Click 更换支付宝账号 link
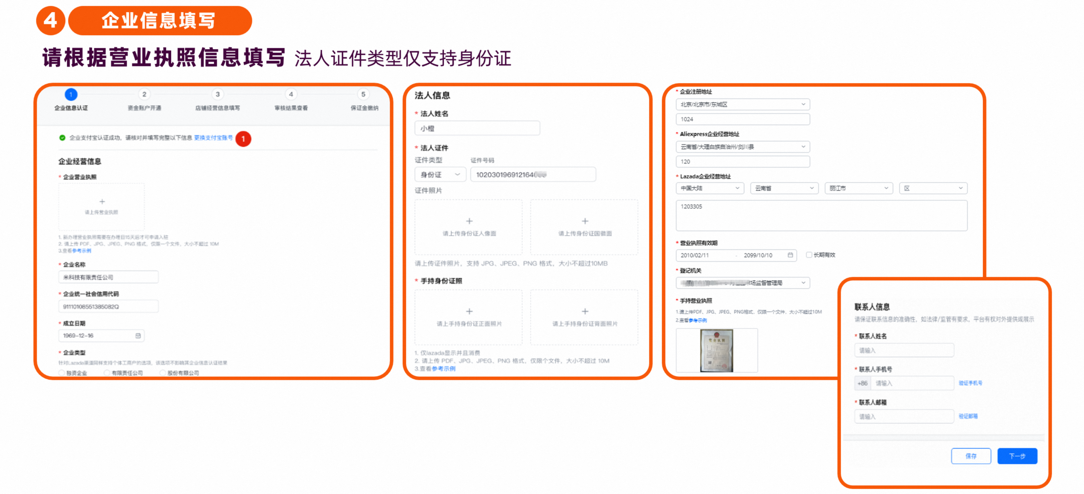Image resolution: width=1084 pixels, height=494 pixels. point(213,138)
